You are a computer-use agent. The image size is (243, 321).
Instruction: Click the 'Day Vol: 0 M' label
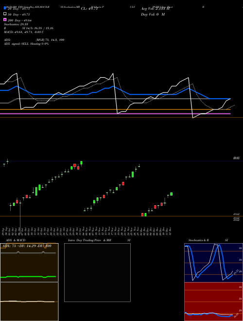pos(153,15)
